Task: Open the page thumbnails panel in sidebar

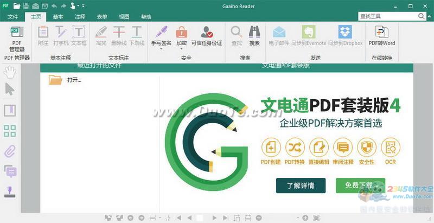Action: tap(10, 131)
